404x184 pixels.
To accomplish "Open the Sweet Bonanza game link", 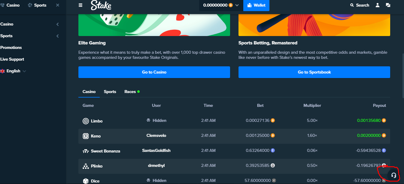I will (x=105, y=151).
